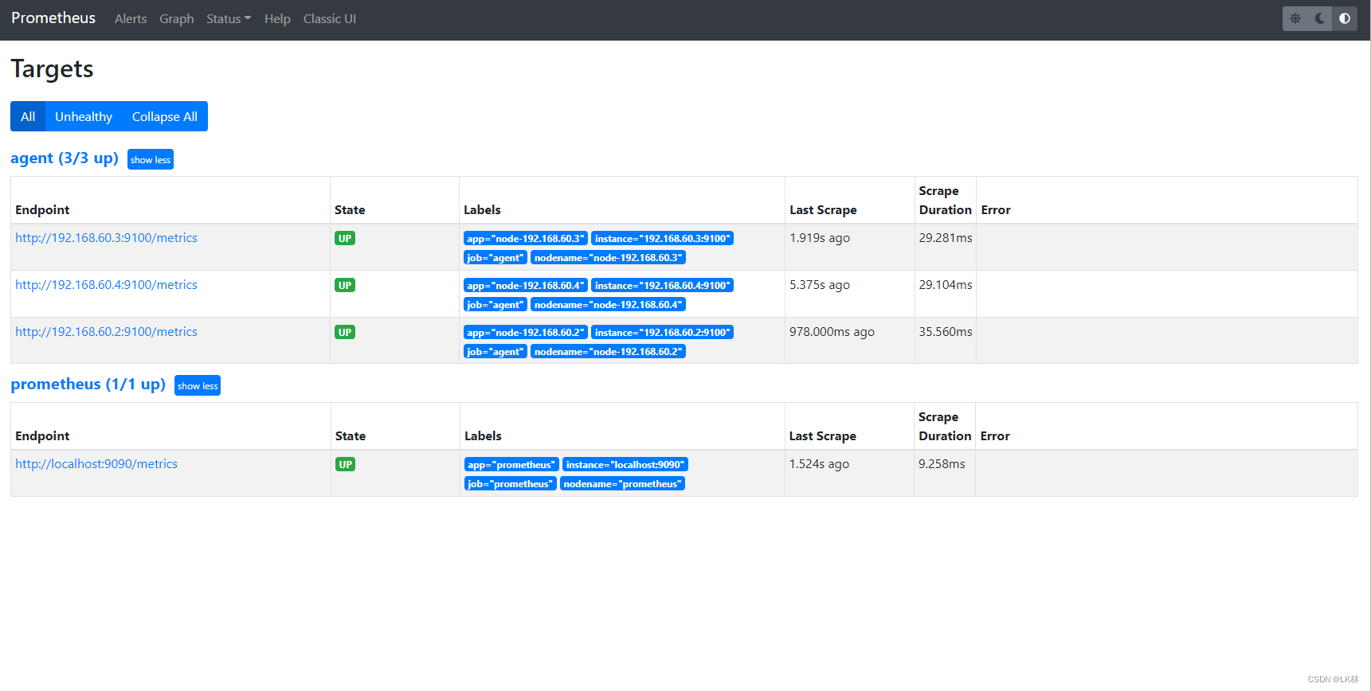Click UP state badge for 192.168.60.4
The height and width of the screenshot is (691, 1371).
tap(345, 285)
